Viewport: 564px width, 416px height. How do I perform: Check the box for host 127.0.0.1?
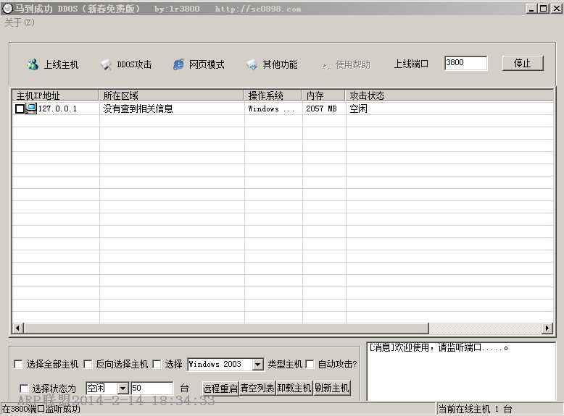pos(20,109)
